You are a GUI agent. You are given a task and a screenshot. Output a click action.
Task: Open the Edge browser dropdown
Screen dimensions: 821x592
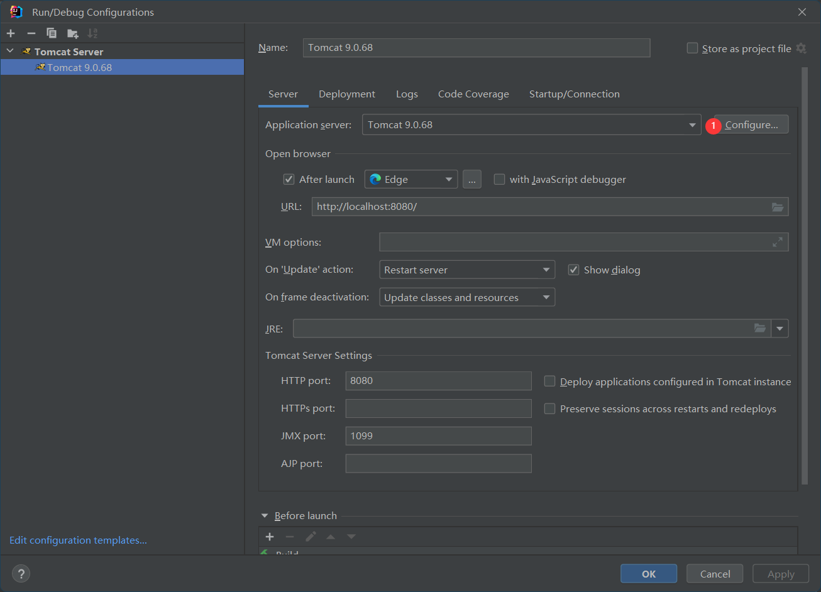(449, 180)
